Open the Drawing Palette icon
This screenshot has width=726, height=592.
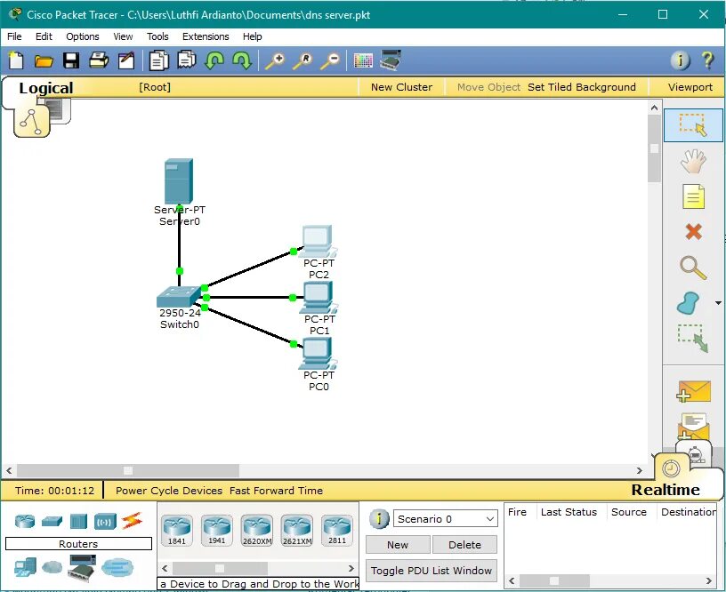pyautogui.click(x=363, y=60)
